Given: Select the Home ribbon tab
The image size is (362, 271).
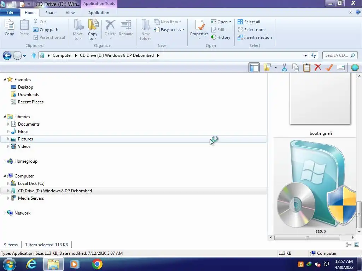Looking at the screenshot, I should coord(30,13).
